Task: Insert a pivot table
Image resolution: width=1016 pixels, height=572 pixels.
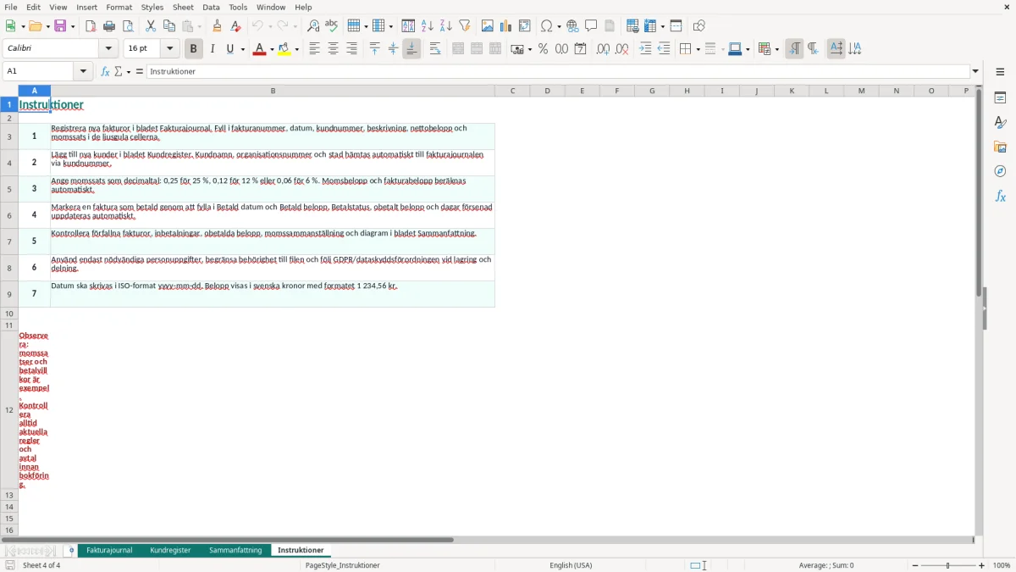Action: click(525, 26)
